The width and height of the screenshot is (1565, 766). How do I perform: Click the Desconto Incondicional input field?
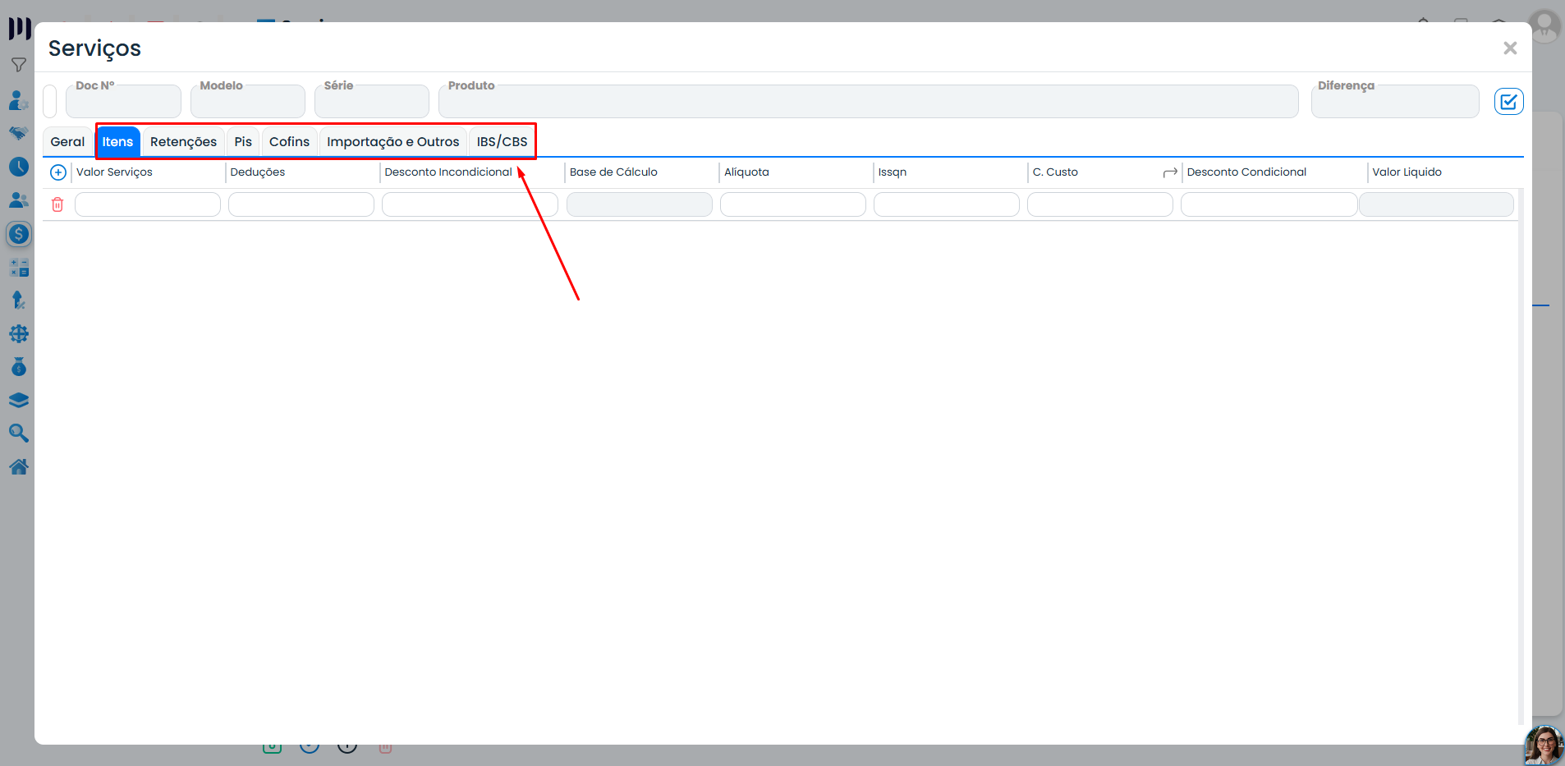470,204
